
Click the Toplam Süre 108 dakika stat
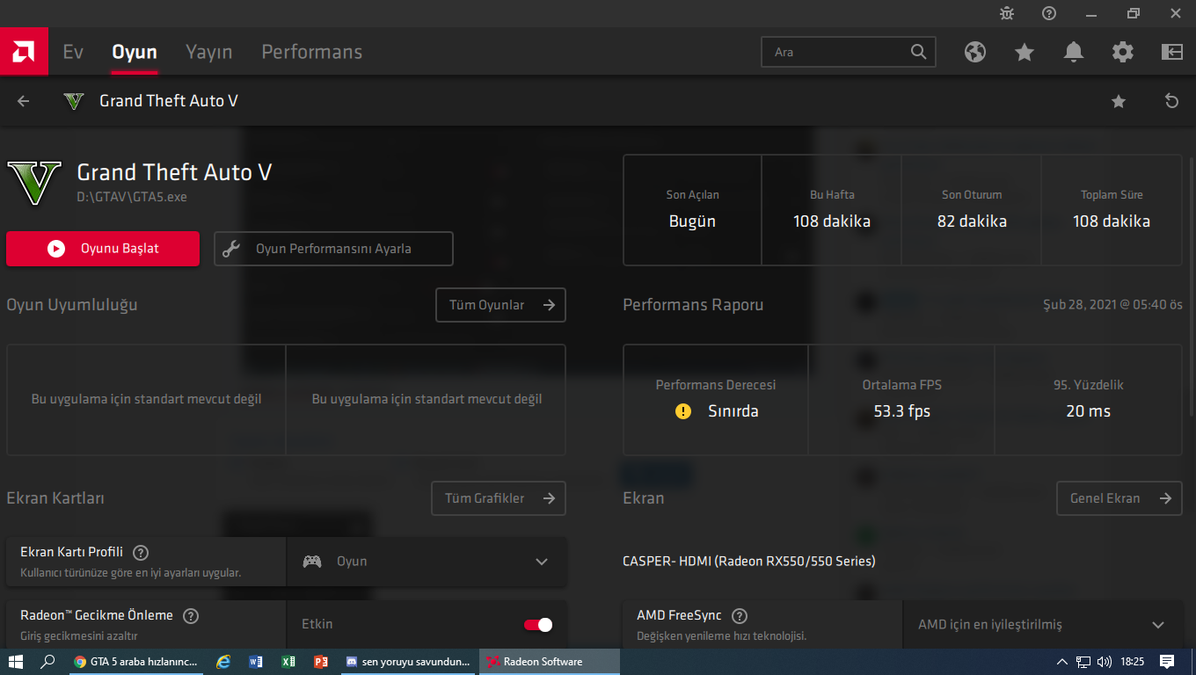(1112, 210)
